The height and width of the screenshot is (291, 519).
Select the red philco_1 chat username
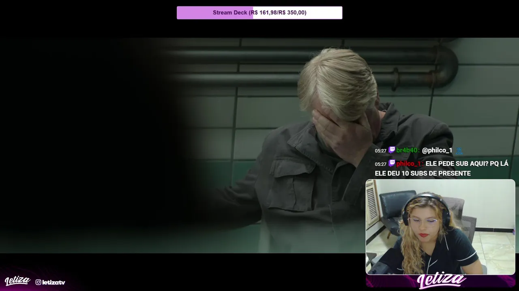pyautogui.click(x=408, y=164)
